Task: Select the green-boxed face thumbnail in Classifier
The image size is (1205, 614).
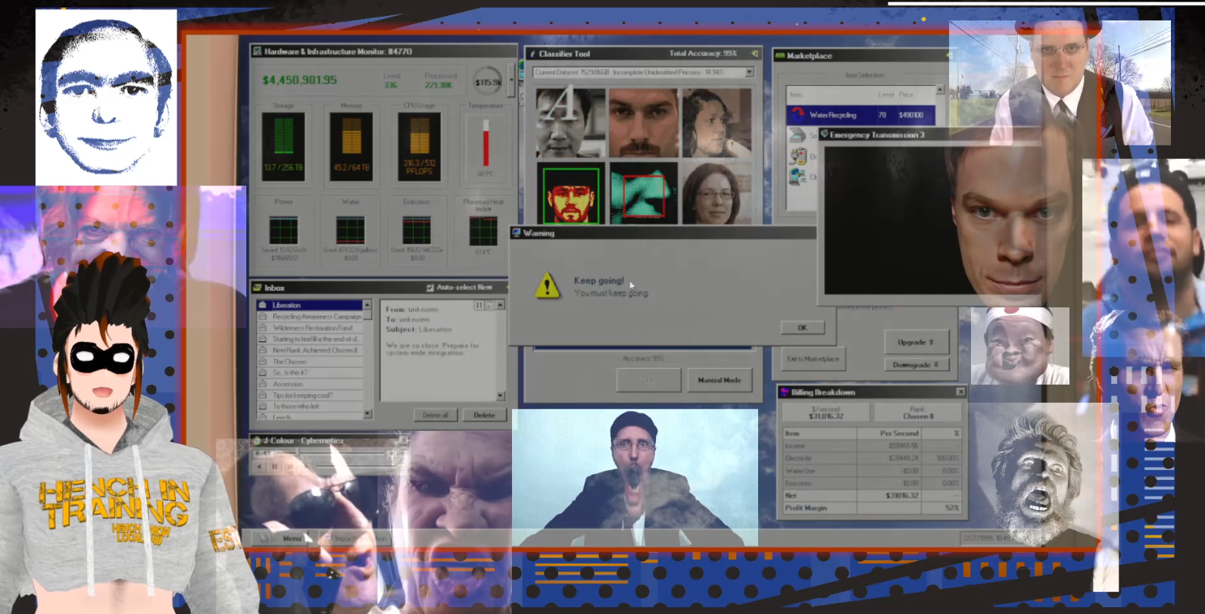Action: point(571,194)
